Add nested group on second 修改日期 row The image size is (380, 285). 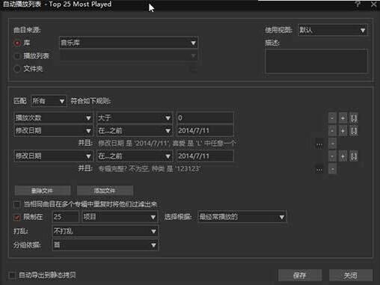[354, 156]
